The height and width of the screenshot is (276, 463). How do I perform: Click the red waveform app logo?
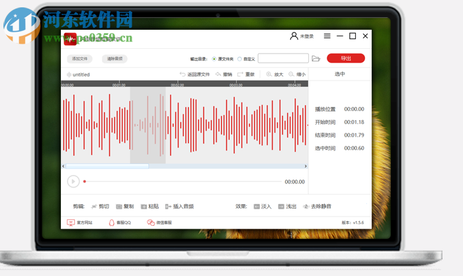[x=70, y=39]
